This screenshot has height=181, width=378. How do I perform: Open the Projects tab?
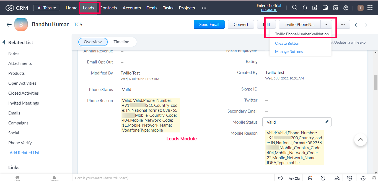click(x=187, y=8)
